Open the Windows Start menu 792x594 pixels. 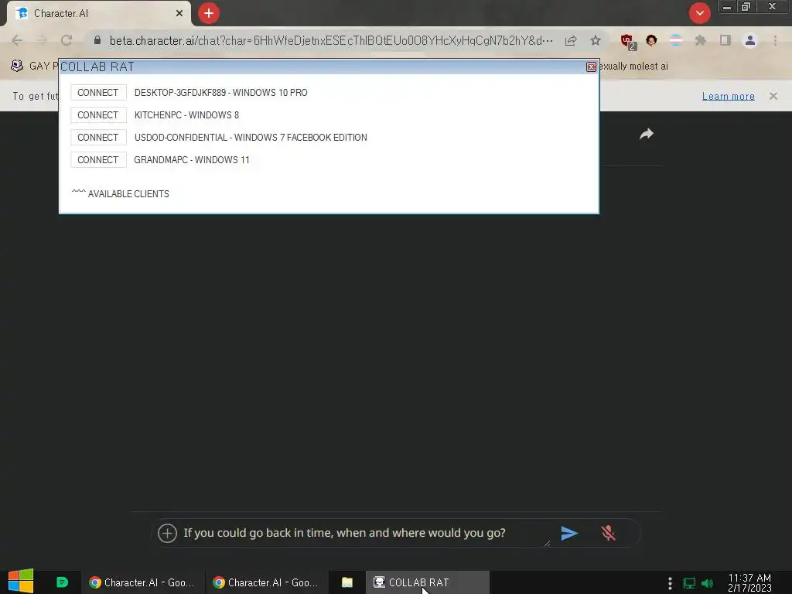pos(21,582)
